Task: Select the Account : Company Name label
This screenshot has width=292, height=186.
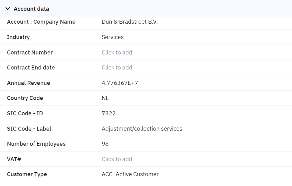Action: 41,22
